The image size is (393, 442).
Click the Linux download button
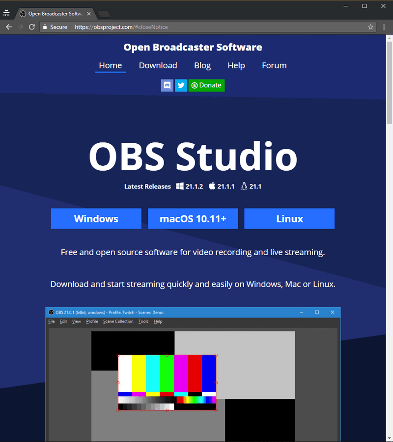pyautogui.click(x=289, y=219)
